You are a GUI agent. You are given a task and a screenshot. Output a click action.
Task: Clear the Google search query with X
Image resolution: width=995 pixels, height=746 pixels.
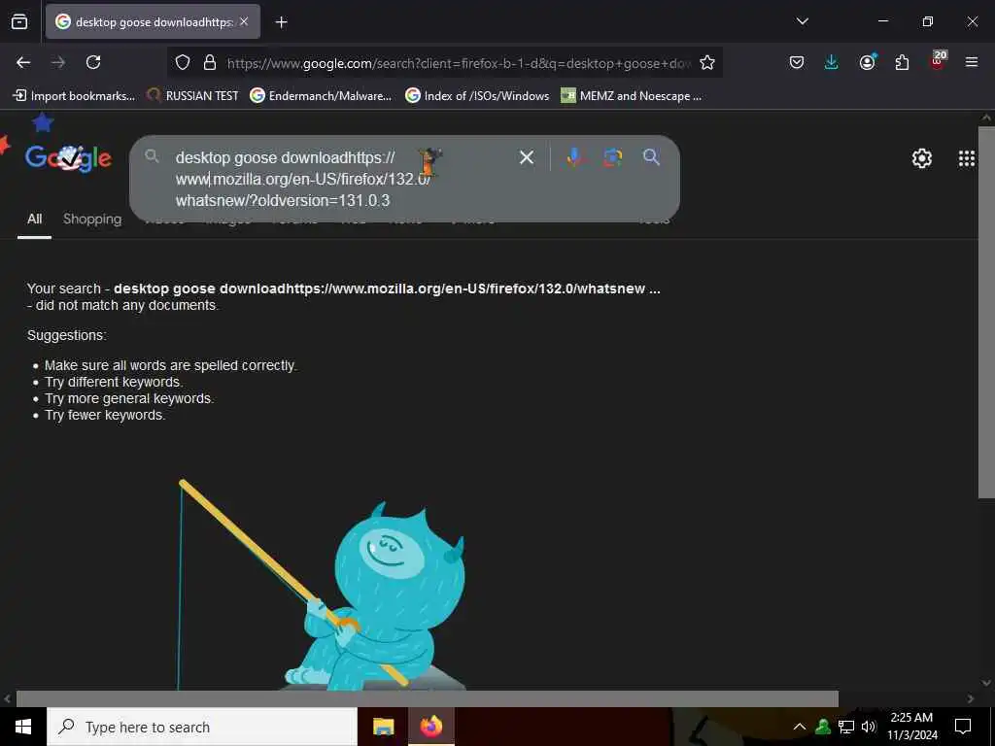[x=526, y=157]
